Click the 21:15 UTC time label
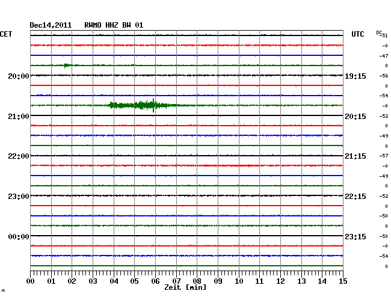Viewport: 391px width, 297px height. pyautogui.click(x=356, y=156)
